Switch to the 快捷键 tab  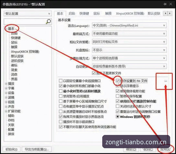84,14
